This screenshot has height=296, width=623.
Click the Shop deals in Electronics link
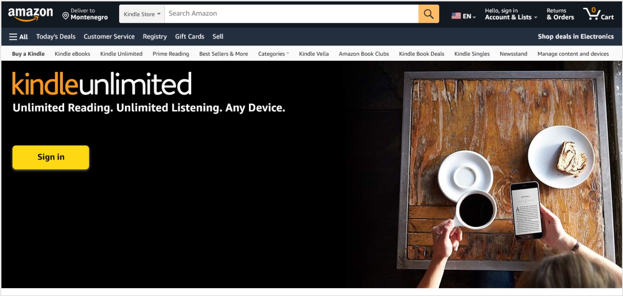(x=576, y=37)
